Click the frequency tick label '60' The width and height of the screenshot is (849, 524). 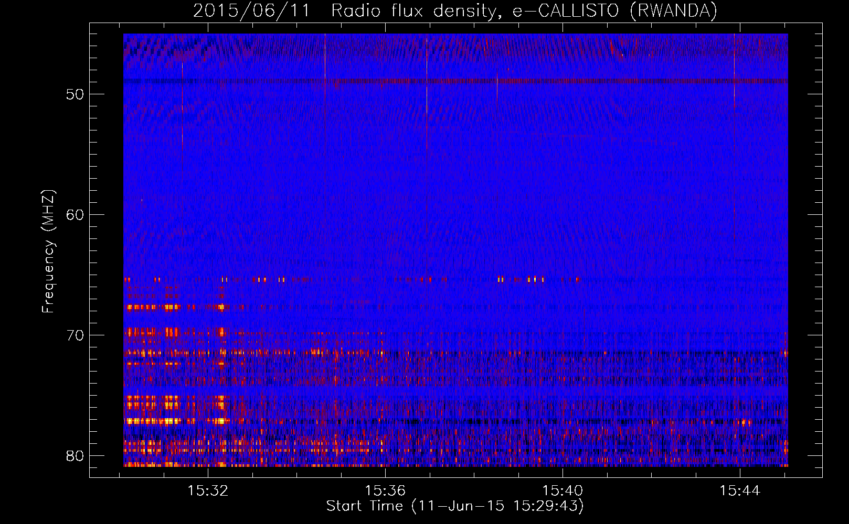point(76,215)
